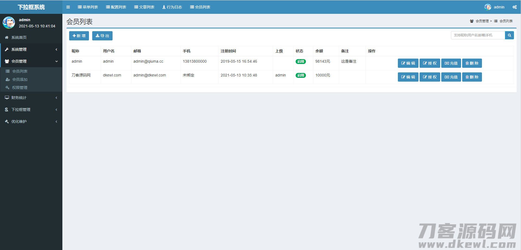
Task: Expand the 系统管理 sidebar menu
Action: point(31,49)
